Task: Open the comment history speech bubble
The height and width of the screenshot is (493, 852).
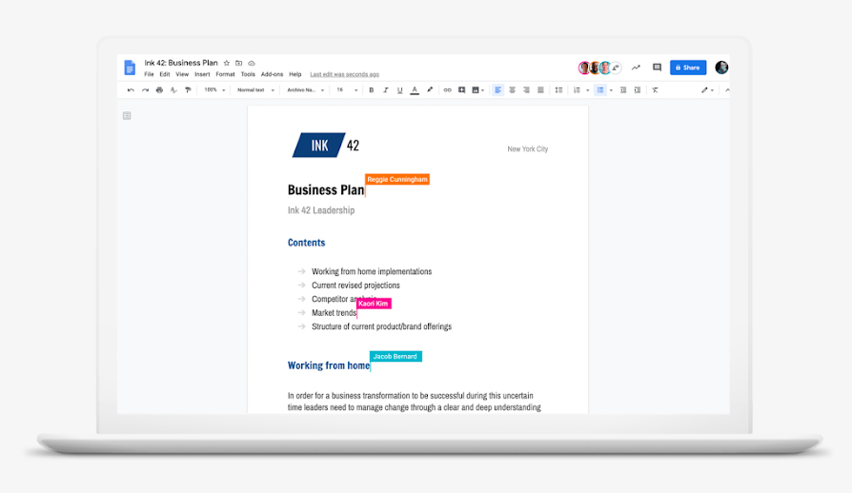Action: click(657, 68)
